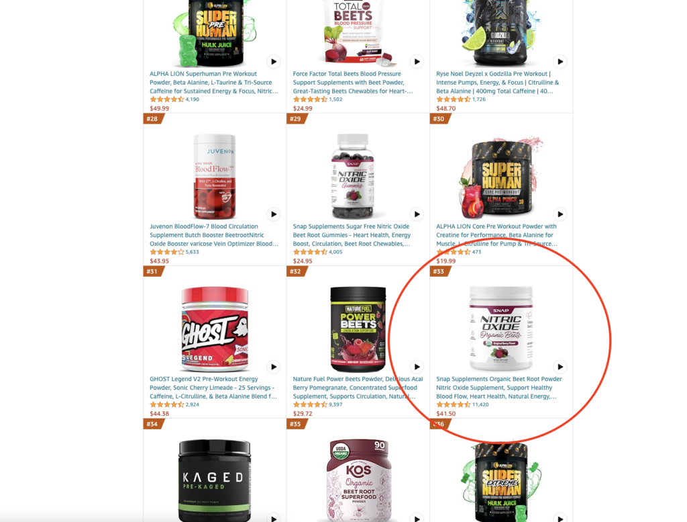Screen dimensions: 687x522
Task: Play video for Nature Fuel Power Beets
Action: pyautogui.click(x=417, y=367)
